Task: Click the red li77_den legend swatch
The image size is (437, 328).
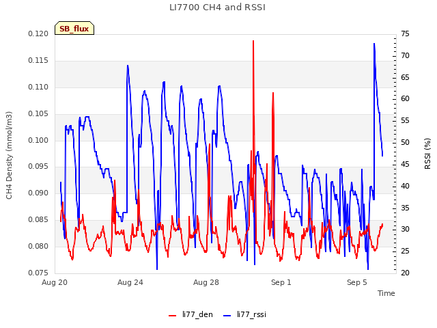Action: [173, 316]
